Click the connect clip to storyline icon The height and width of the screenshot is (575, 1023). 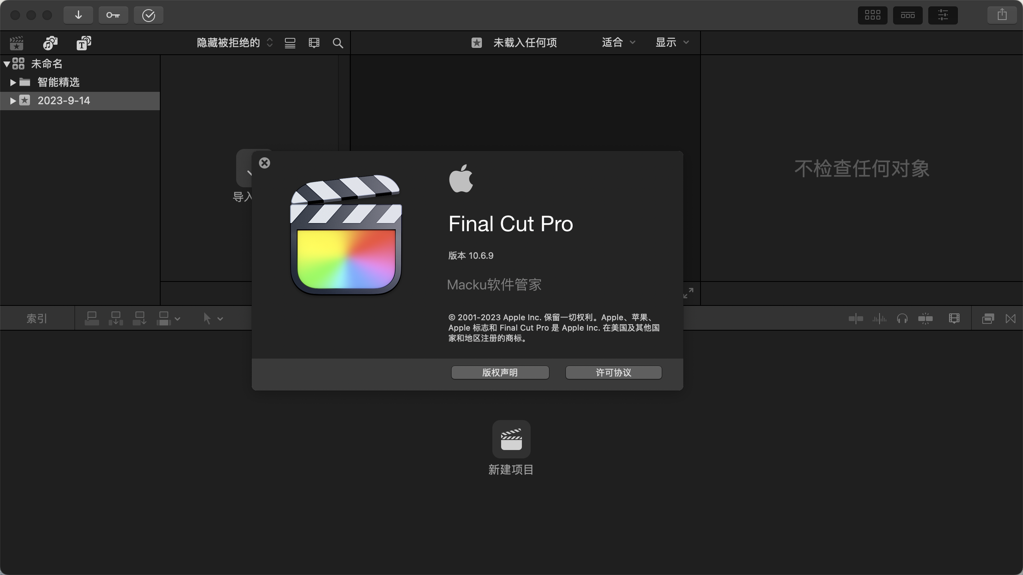[92, 319]
